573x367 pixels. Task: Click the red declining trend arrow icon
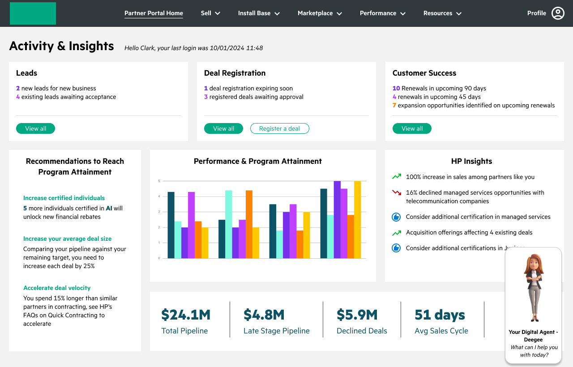pyautogui.click(x=396, y=193)
